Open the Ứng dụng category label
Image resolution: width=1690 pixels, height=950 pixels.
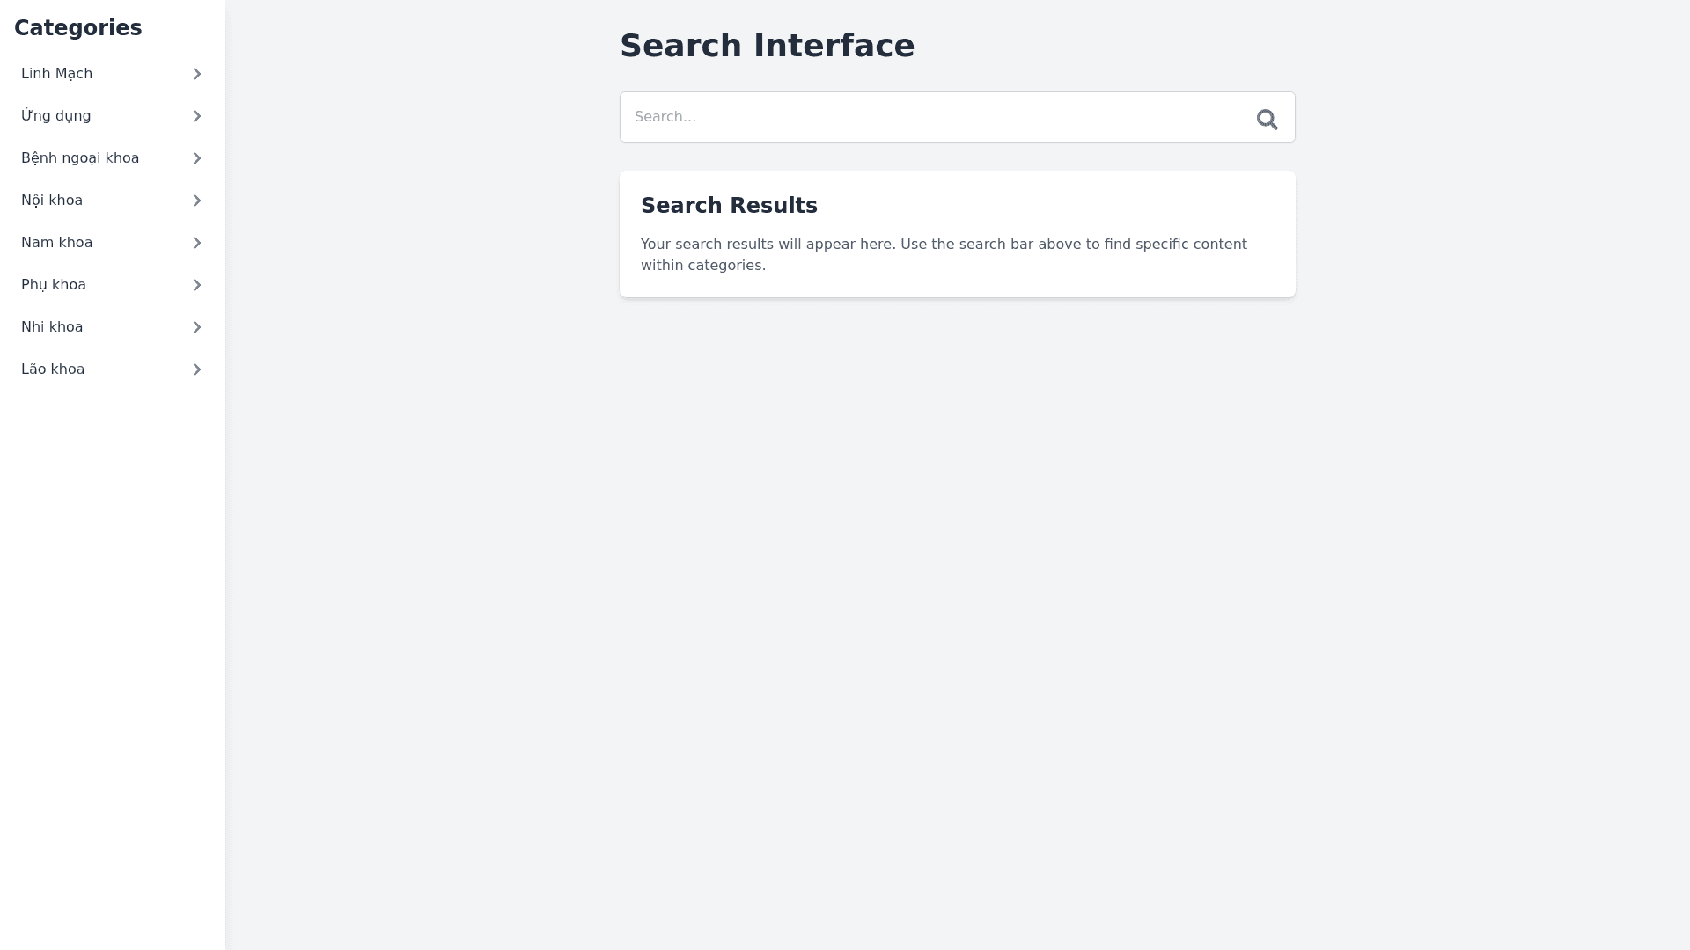55,116
